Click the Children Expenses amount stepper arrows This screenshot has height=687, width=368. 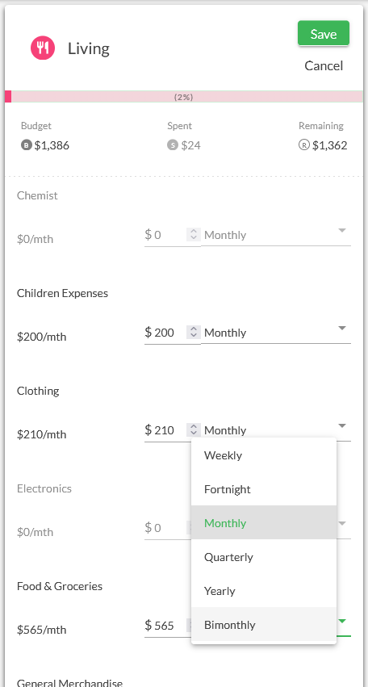pos(193,333)
